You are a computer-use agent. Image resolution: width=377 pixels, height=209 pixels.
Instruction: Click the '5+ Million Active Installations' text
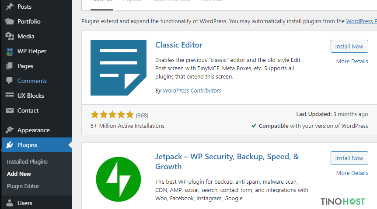point(127,126)
